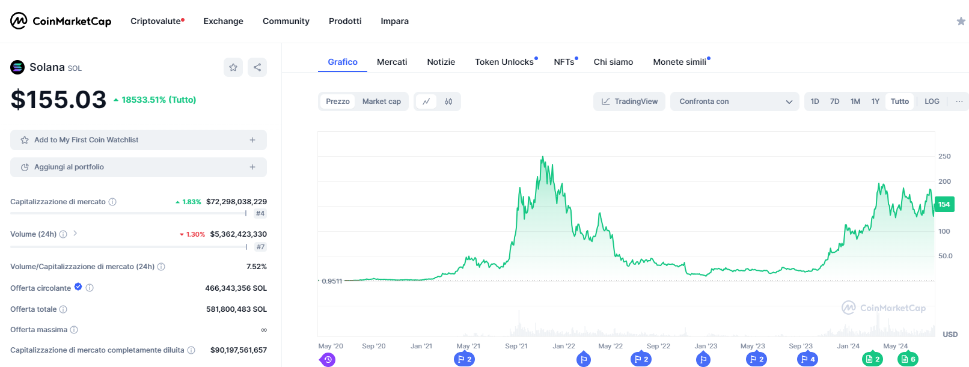This screenshot has height=367, width=969.
Task: Click the purple May '20 timeline marker
Action: pos(328,360)
